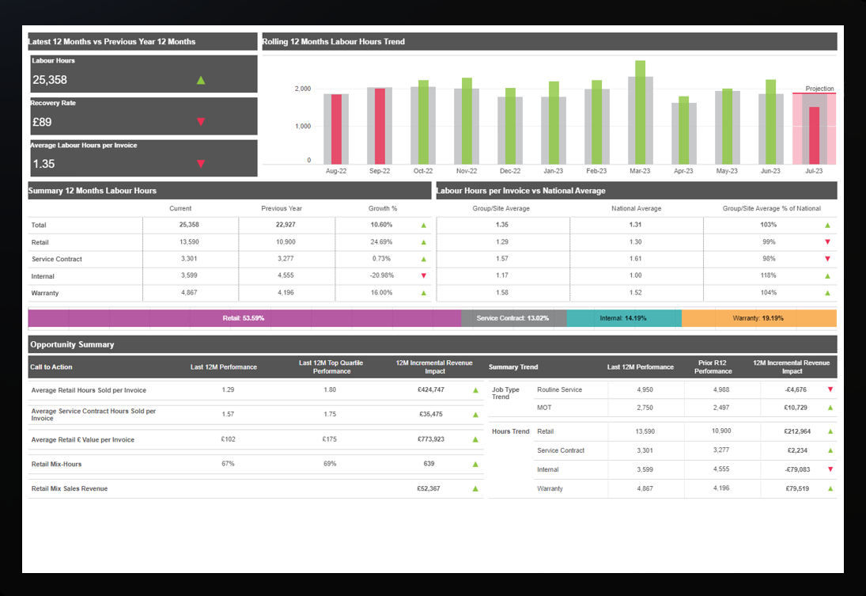
Task: Click the red down arrow beside Recovery Rate
Action: [x=201, y=122]
